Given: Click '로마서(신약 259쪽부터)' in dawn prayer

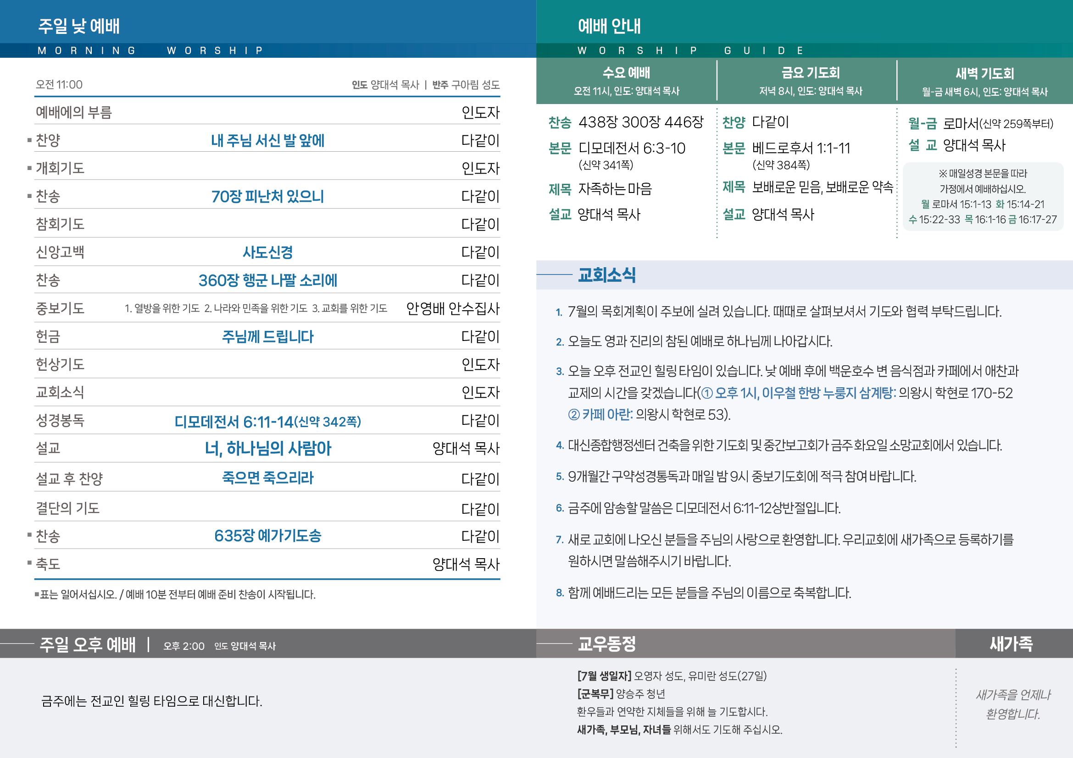Looking at the screenshot, I should (998, 124).
